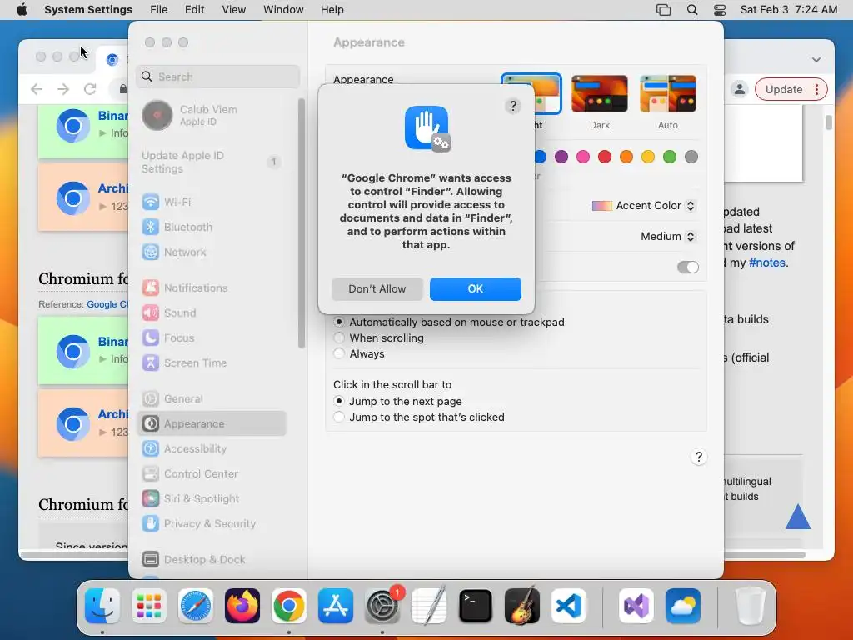
Task: Open Terminal from the Dock
Action: click(476, 606)
